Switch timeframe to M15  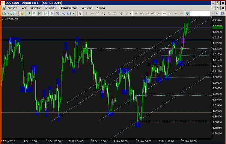[x=147, y=13]
